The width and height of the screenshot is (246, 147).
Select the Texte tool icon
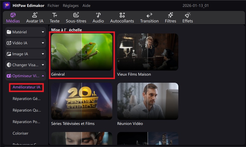pyautogui.click(x=55, y=15)
